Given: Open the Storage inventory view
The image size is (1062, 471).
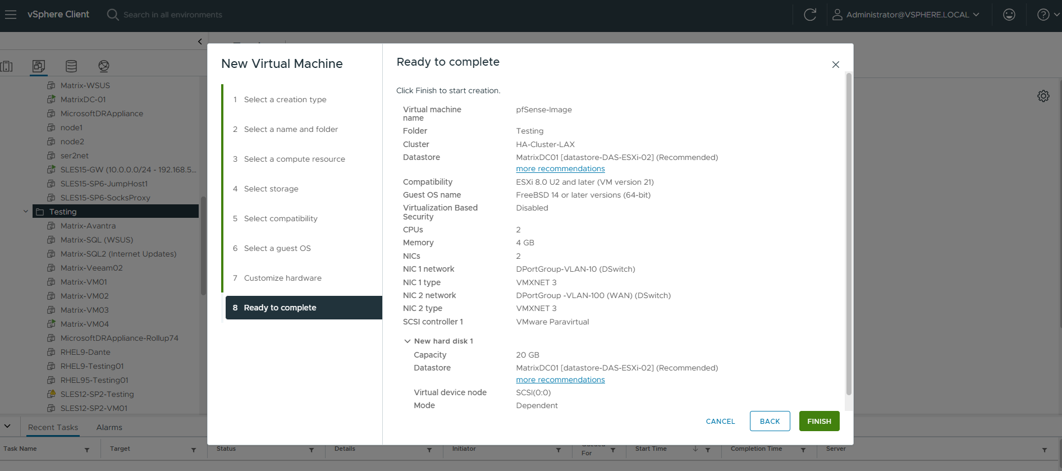Looking at the screenshot, I should [x=71, y=66].
